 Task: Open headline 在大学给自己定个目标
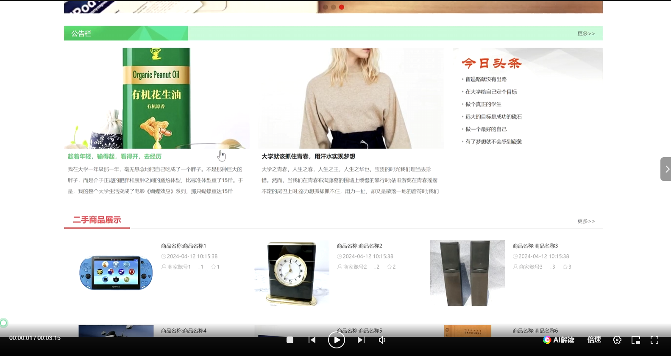pyautogui.click(x=491, y=92)
